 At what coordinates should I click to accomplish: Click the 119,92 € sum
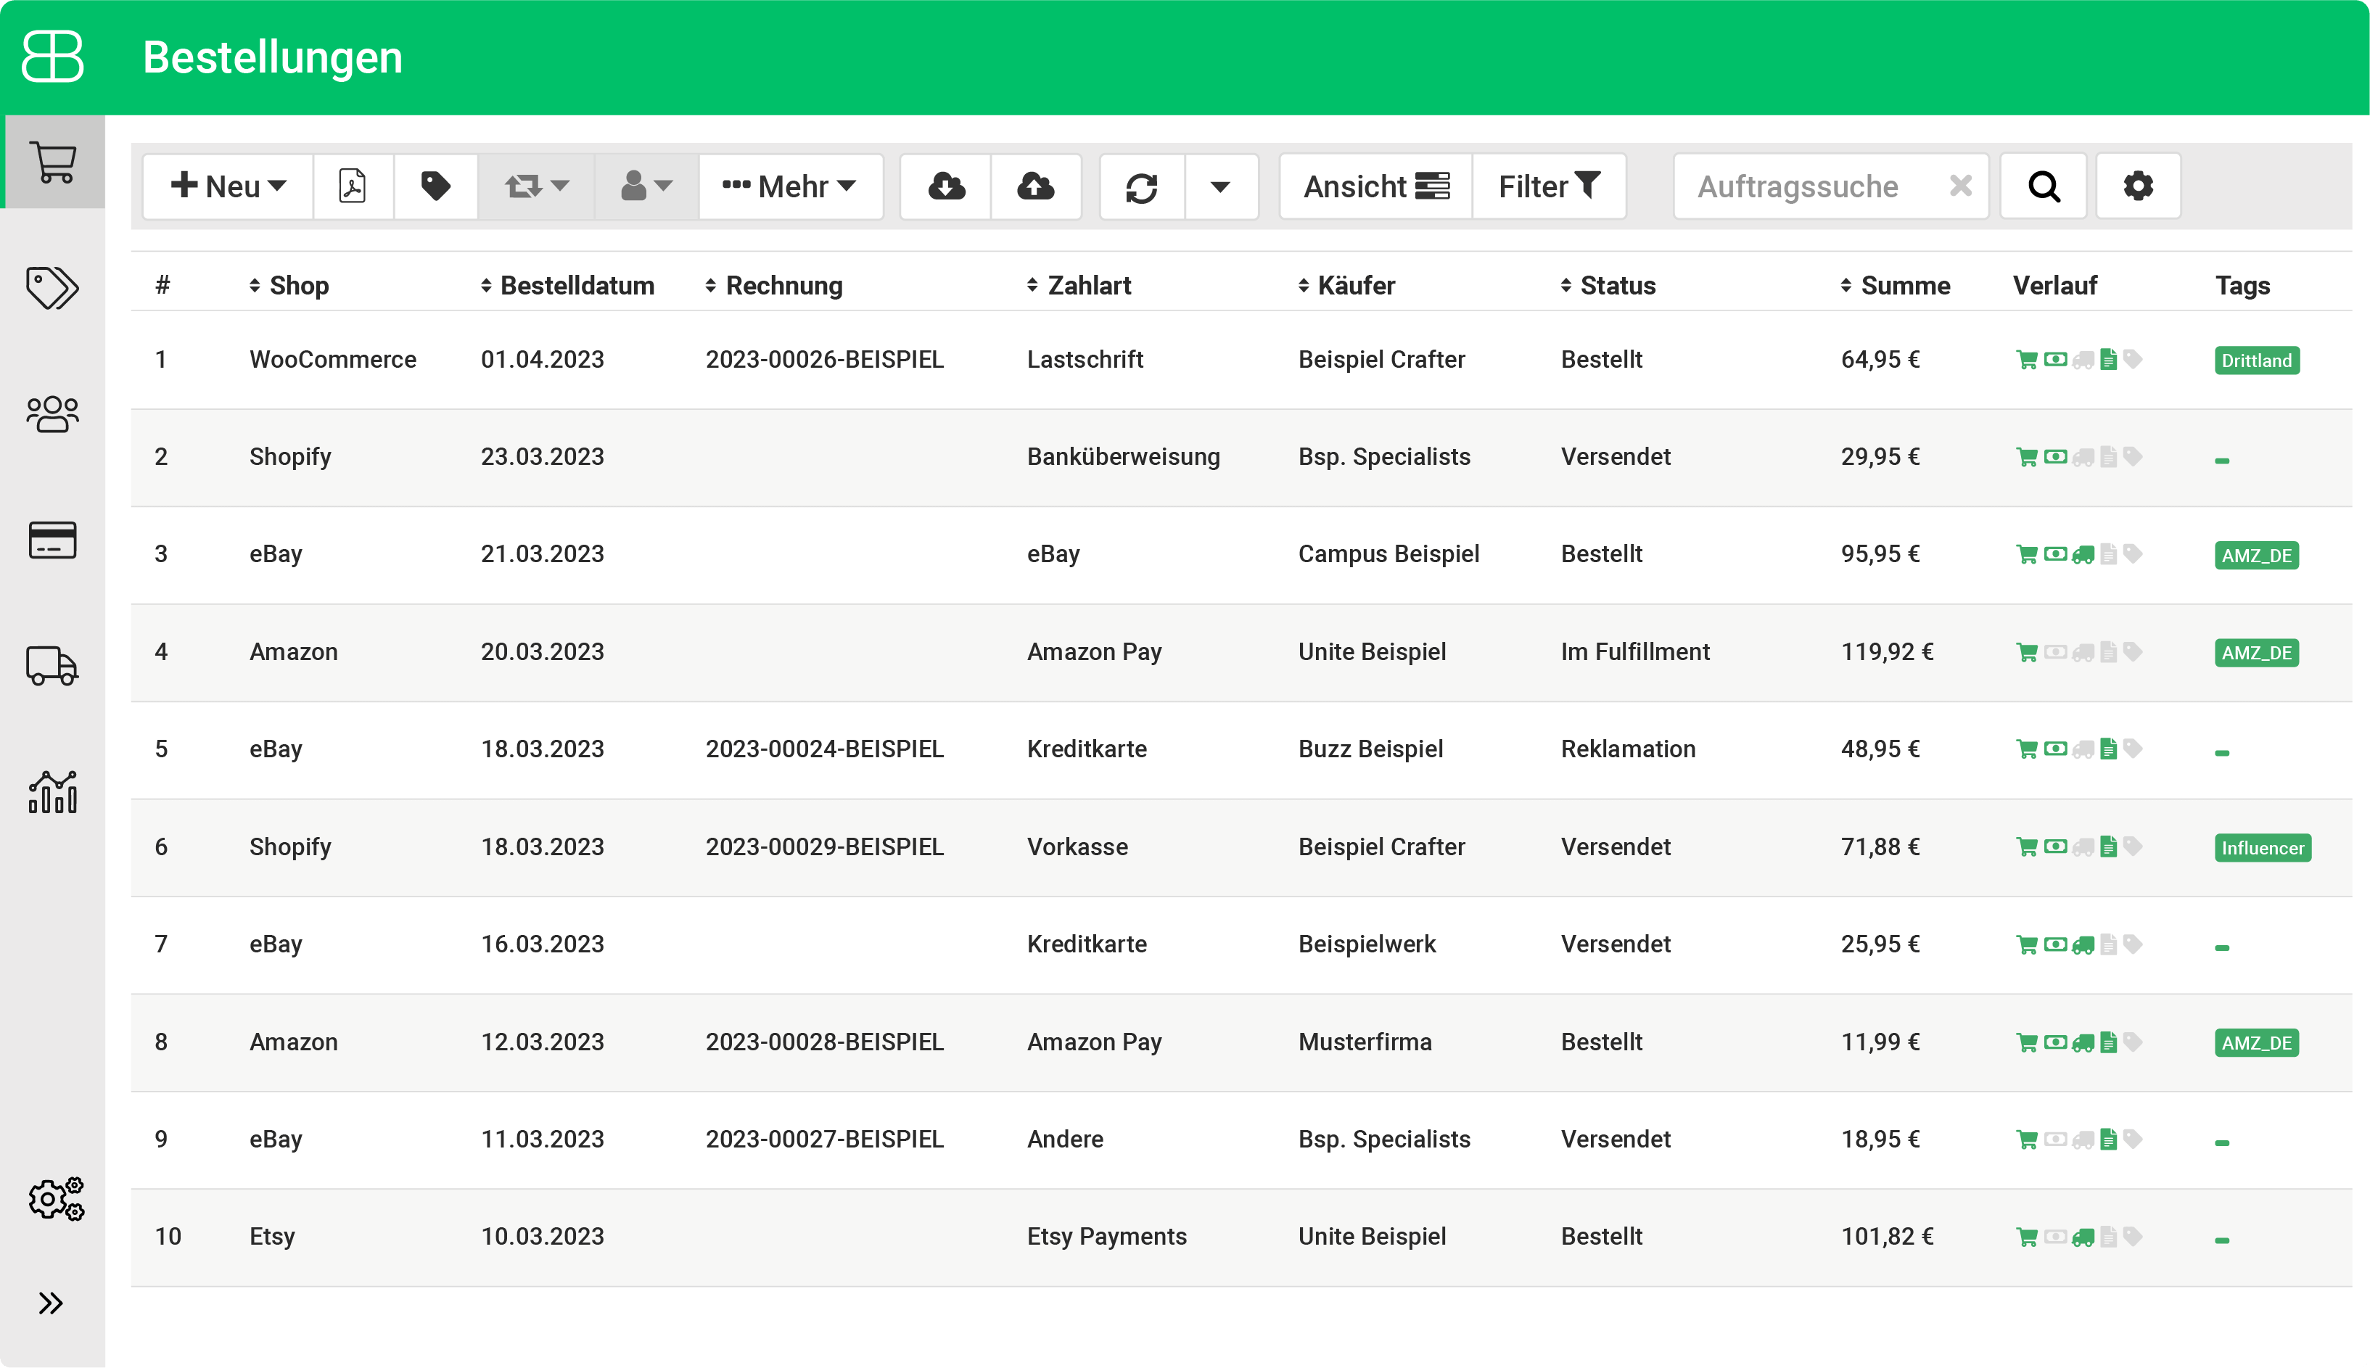tap(1886, 652)
